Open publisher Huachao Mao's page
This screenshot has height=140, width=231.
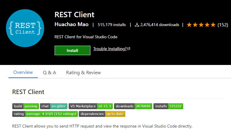pos(71,24)
